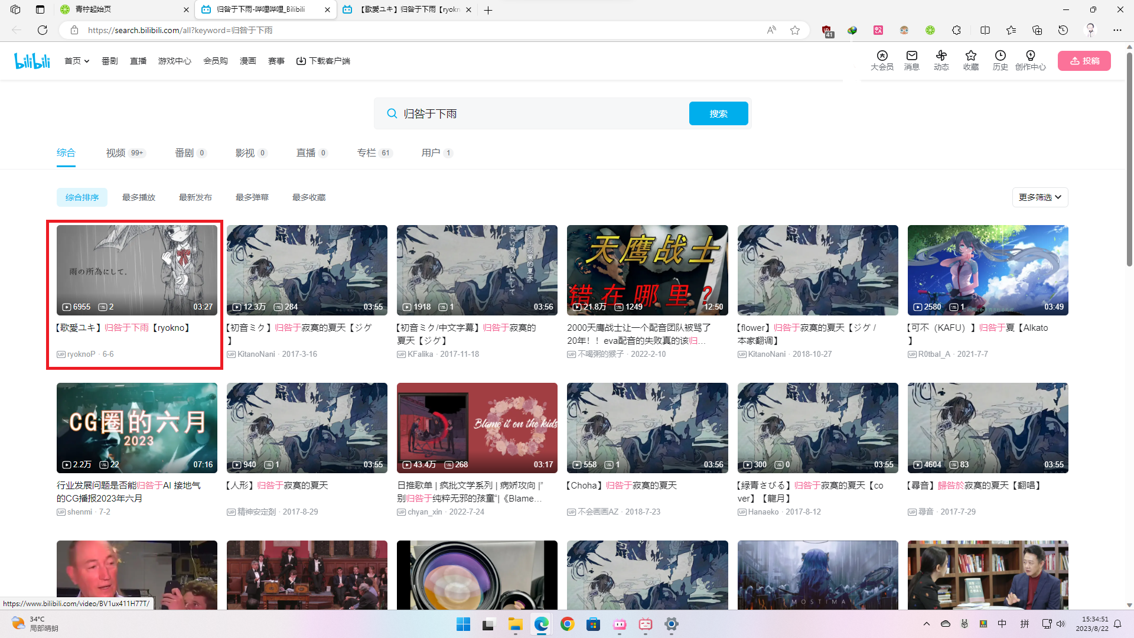Select 最多播放 sorting option
Viewport: 1134px width, 638px height.
[x=138, y=197]
